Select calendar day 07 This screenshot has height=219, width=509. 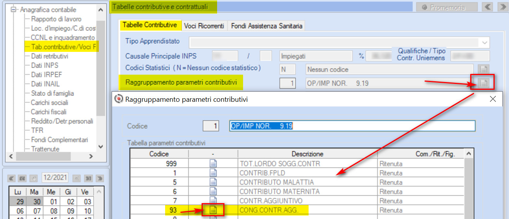coord(35,211)
